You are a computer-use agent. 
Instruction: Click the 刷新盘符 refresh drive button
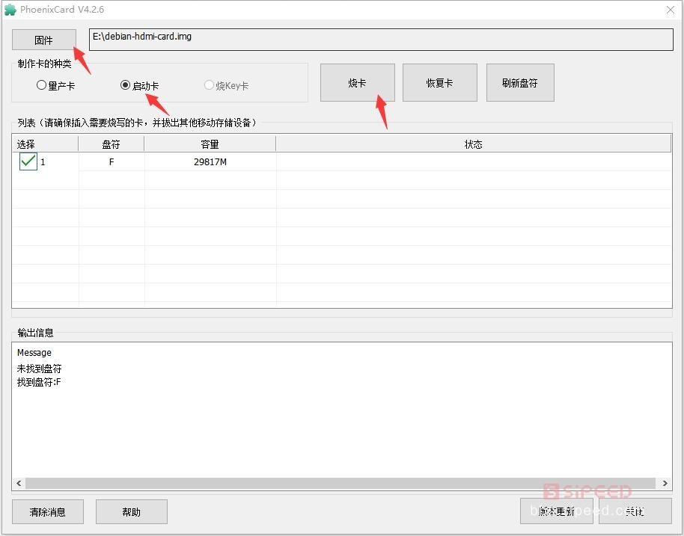click(519, 82)
